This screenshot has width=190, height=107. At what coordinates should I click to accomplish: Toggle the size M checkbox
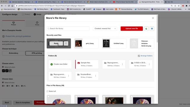coord(7,86)
